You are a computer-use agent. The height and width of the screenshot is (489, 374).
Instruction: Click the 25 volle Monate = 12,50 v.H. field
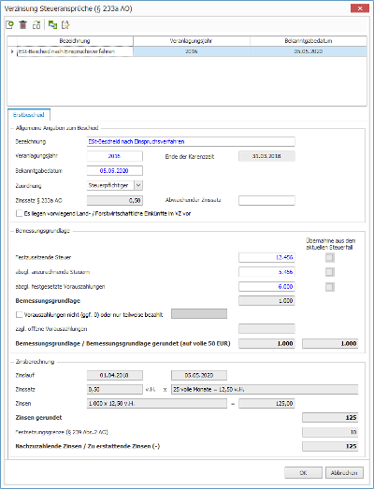pos(265,390)
